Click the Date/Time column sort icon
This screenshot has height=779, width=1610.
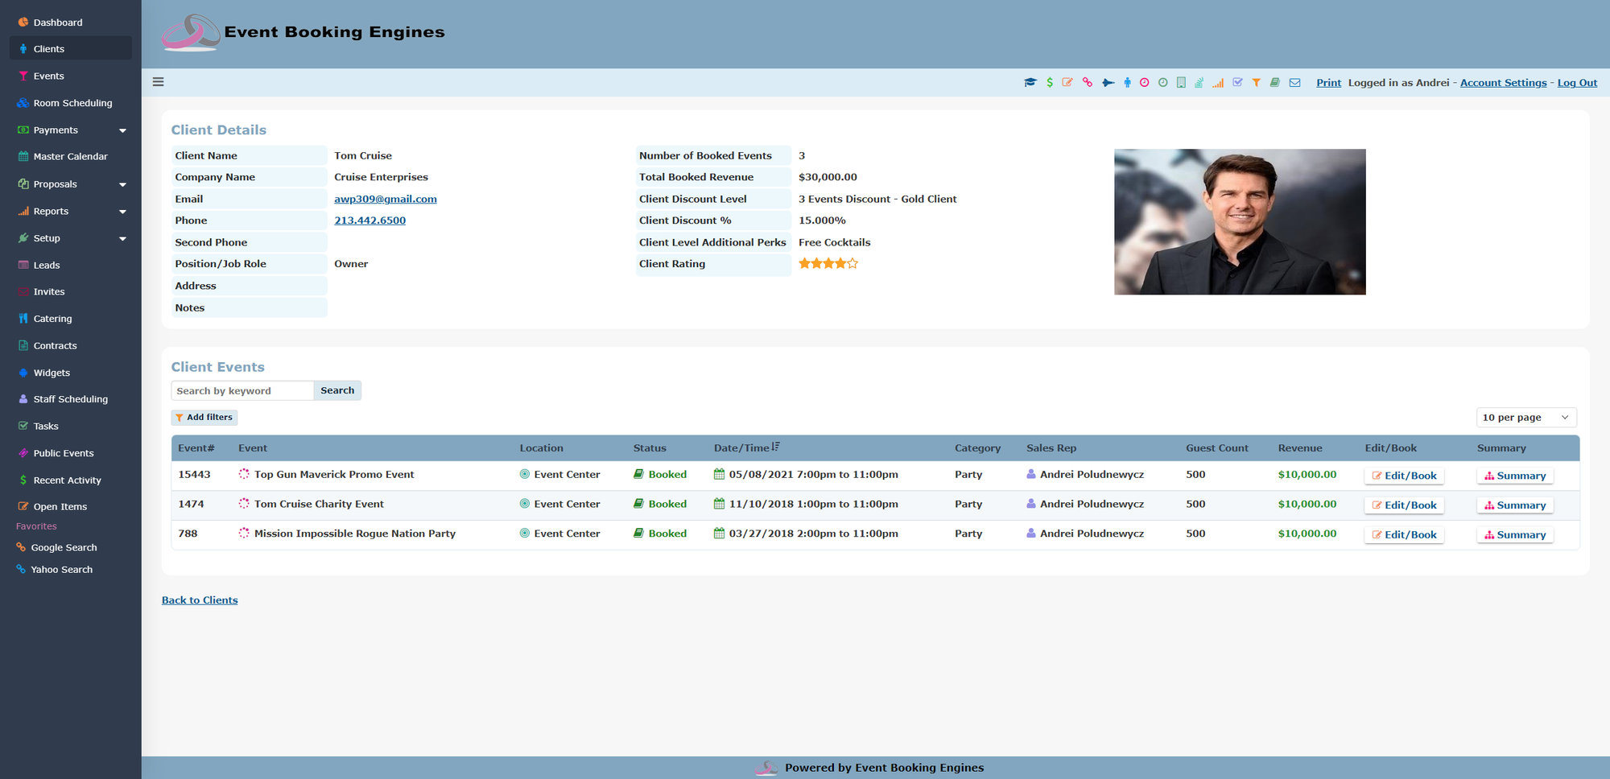click(775, 447)
